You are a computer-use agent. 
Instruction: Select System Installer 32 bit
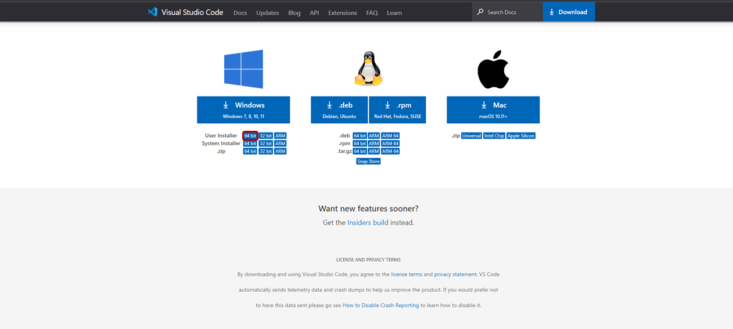click(266, 144)
